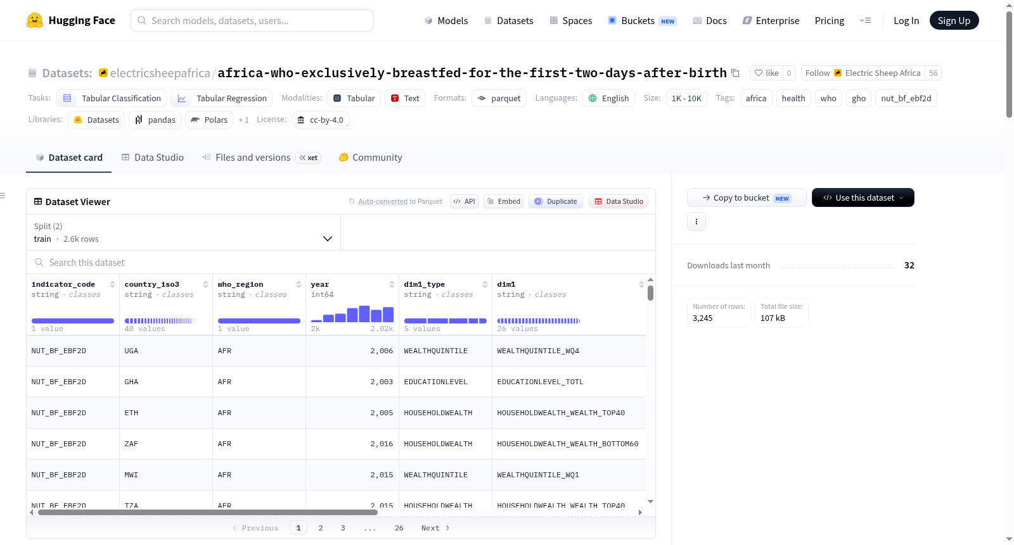This screenshot has height=545, width=1014.
Task: Click the horizontal scrollbar of dataset table
Action: coord(208,512)
